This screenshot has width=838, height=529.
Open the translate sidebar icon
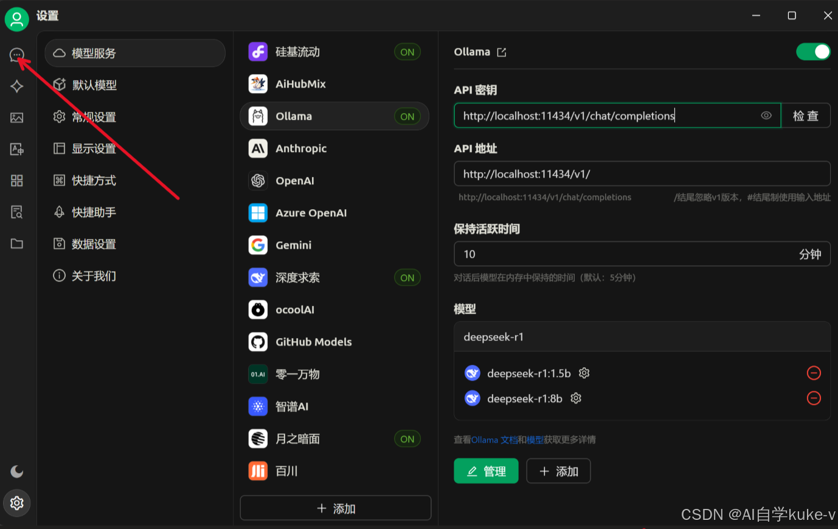point(17,149)
